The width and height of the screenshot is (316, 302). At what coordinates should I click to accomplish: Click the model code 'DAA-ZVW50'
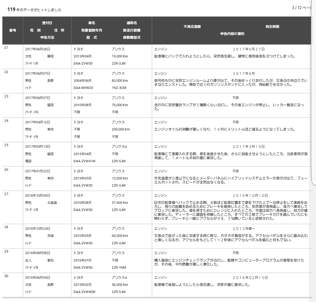pos(83,268)
